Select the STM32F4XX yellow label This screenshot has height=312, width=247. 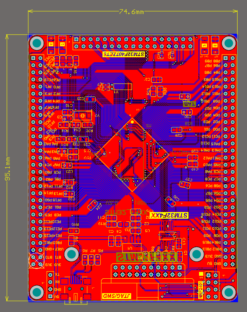pyautogui.click(x=169, y=215)
